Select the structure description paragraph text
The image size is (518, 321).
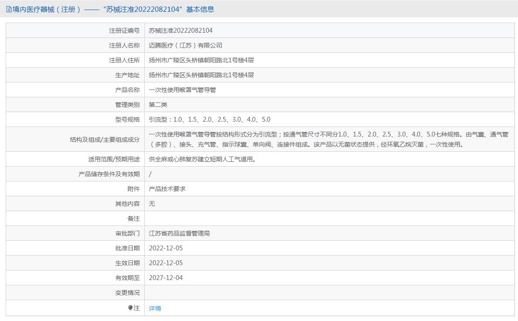point(329,140)
